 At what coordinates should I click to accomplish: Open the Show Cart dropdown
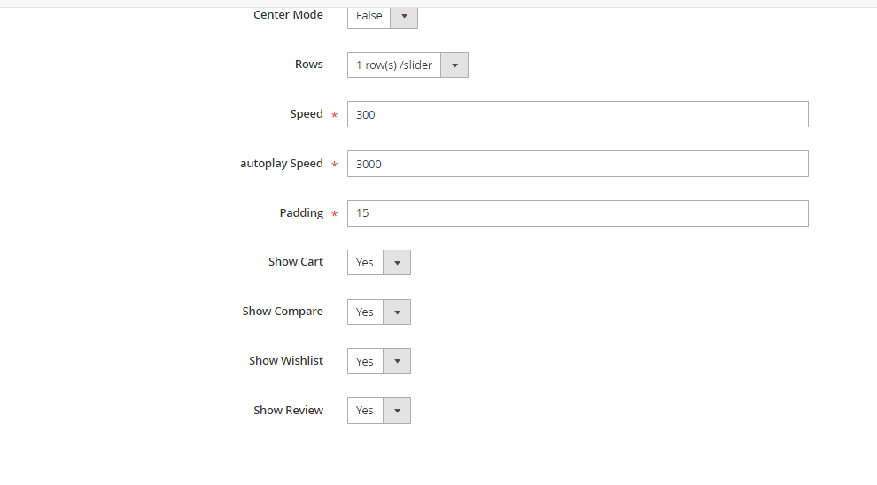click(x=379, y=263)
